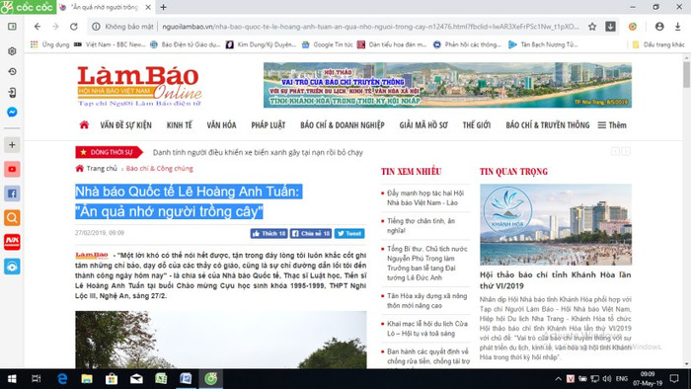Open YouTube shortcut in sidebar
Image resolution: width=691 pixels, height=389 pixels.
point(12,169)
